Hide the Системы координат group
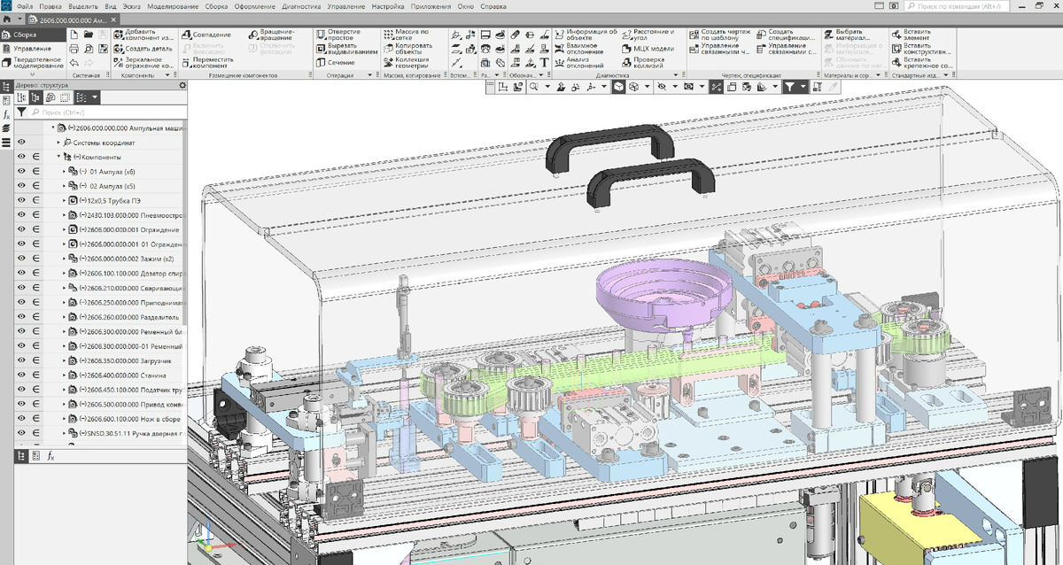 pyautogui.click(x=21, y=141)
